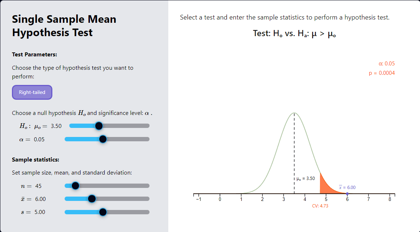
Task: Click the α: 0.05 label above the plot
Action: [387, 63]
